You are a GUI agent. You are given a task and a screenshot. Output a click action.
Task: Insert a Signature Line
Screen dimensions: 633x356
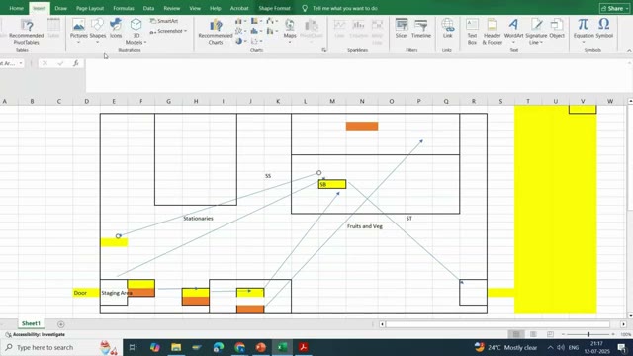pyautogui.click(x=536, y=31)
